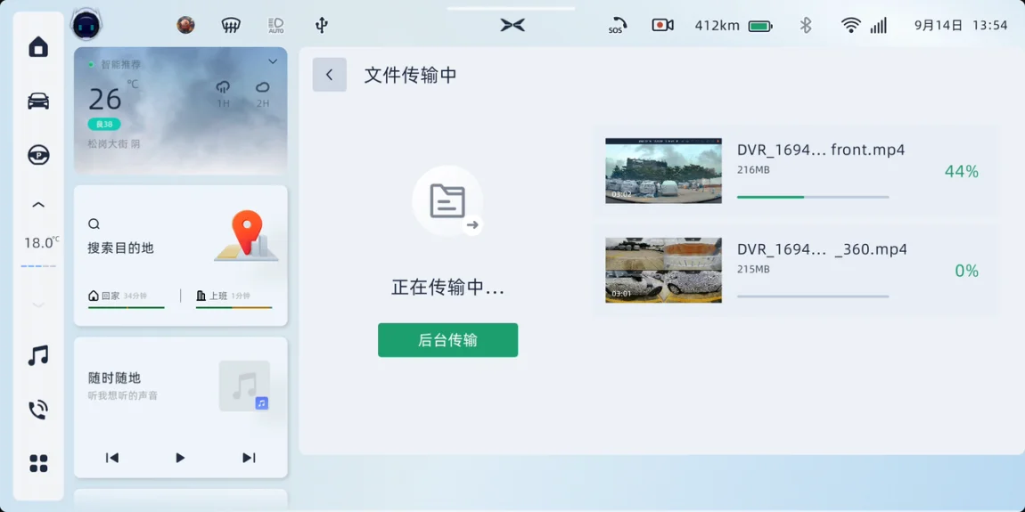
Task: Click the progress bar of front.mp4 transfer
Action: coord(812,197)
